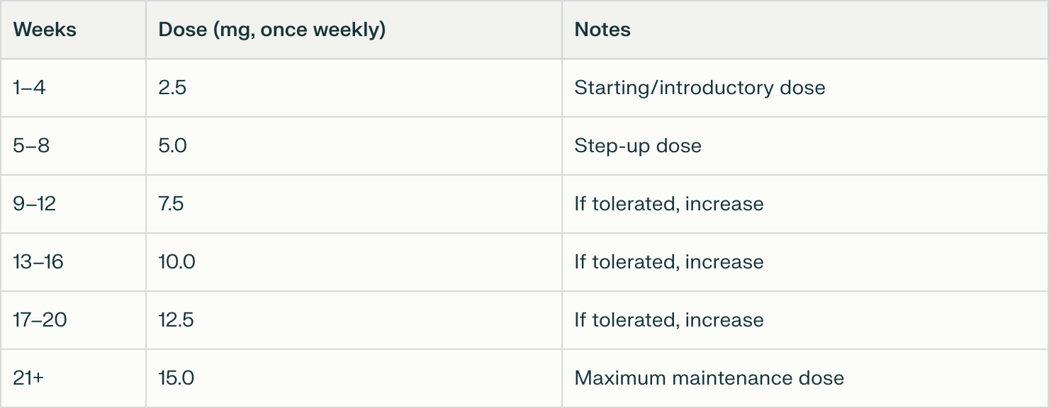Select the note beside the 7.5 dose

pos(669,204)
